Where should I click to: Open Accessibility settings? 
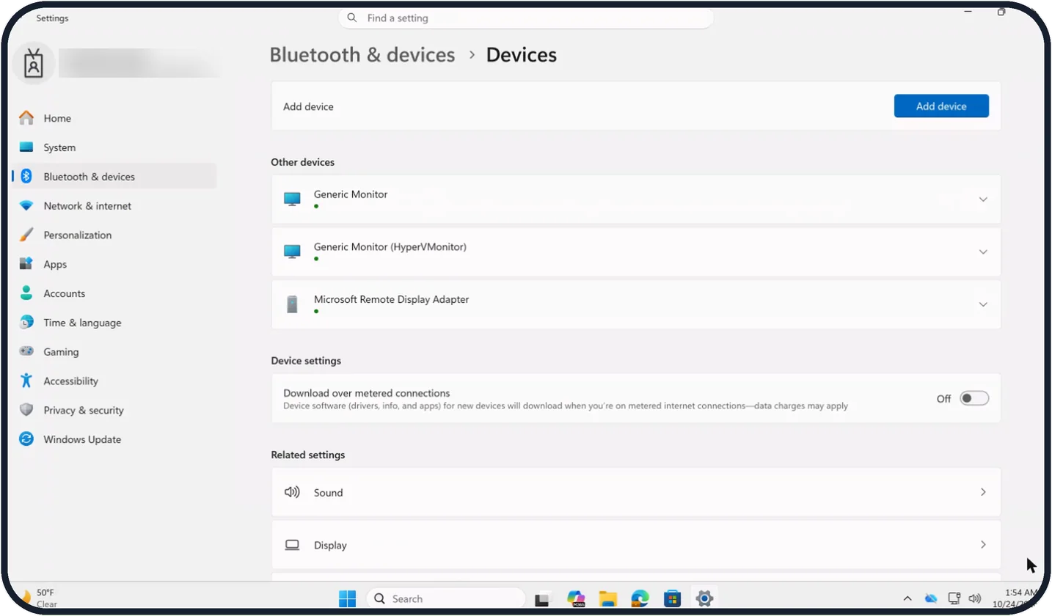114,381
